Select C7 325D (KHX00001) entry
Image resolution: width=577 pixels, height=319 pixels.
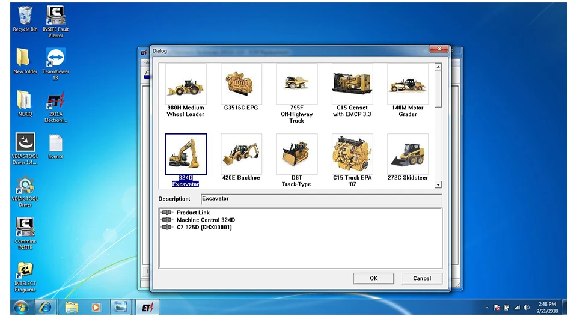click(204, 227)
